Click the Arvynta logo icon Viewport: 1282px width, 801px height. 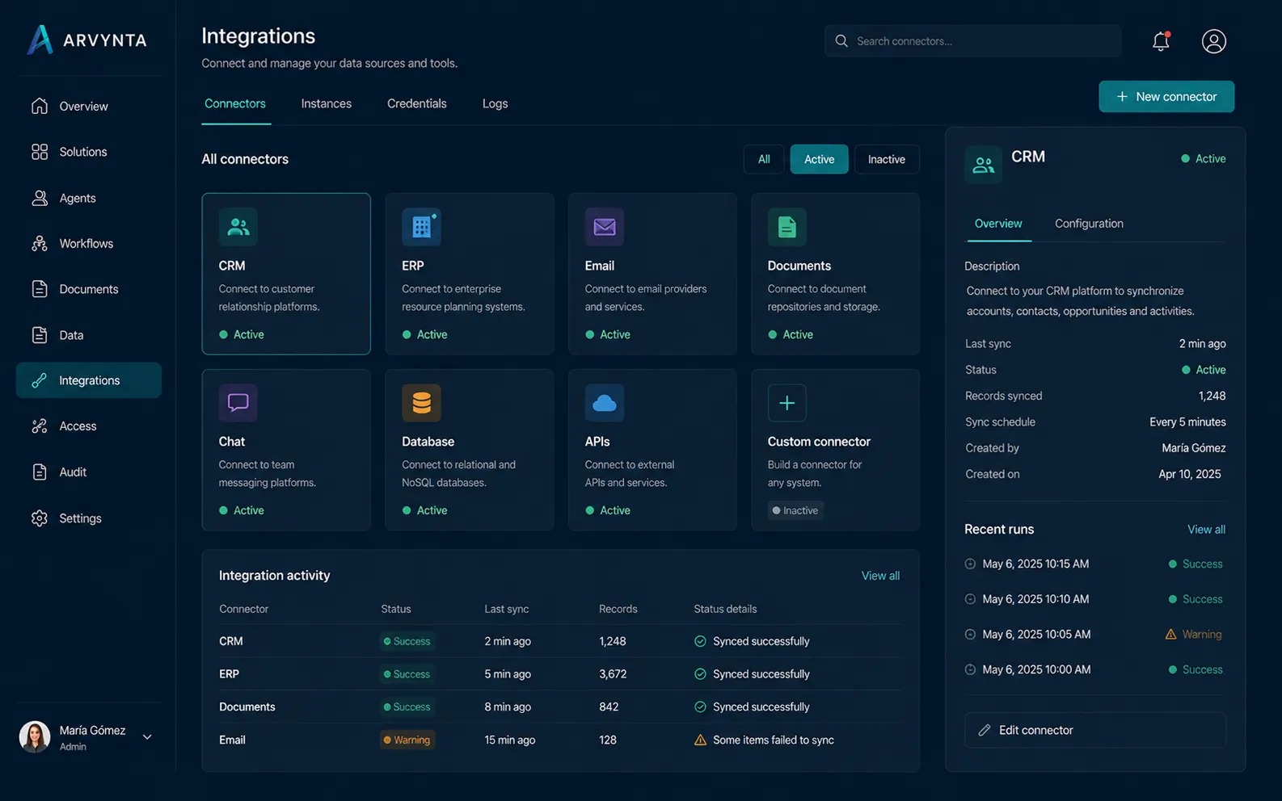40,40
